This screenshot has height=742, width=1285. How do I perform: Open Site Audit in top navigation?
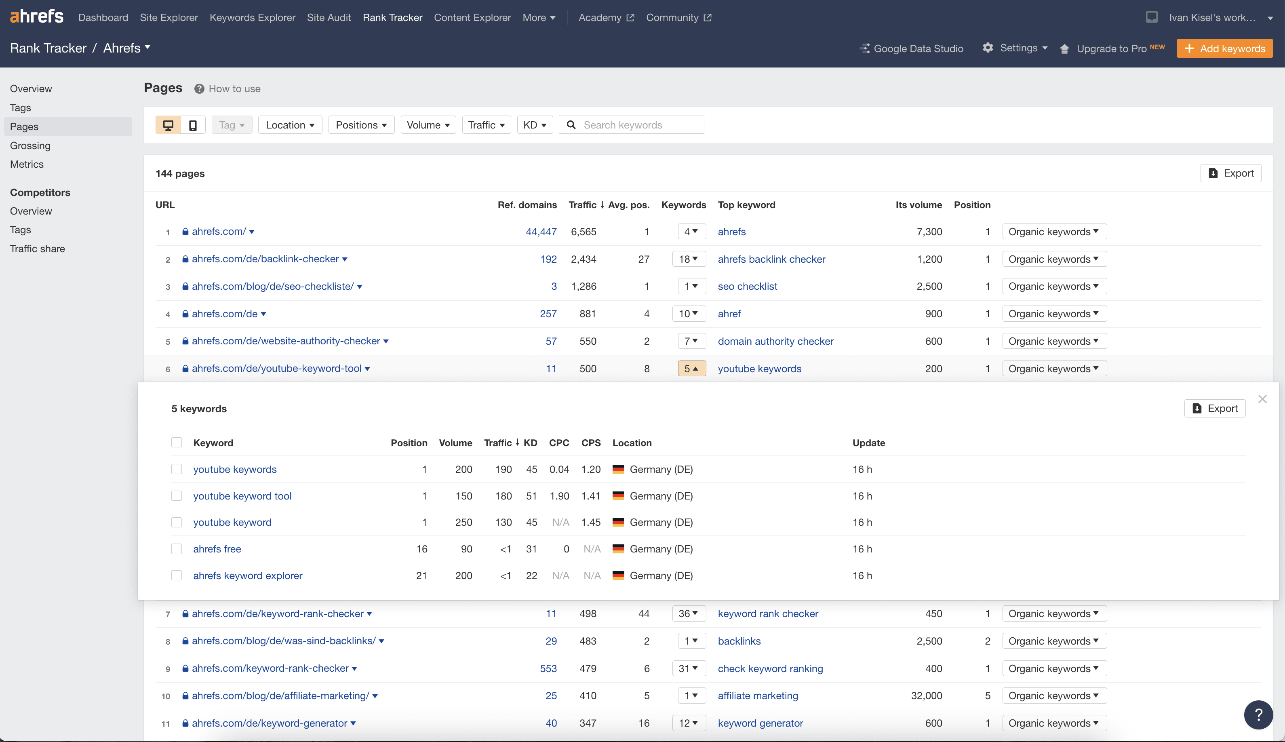tap(329, 17)
